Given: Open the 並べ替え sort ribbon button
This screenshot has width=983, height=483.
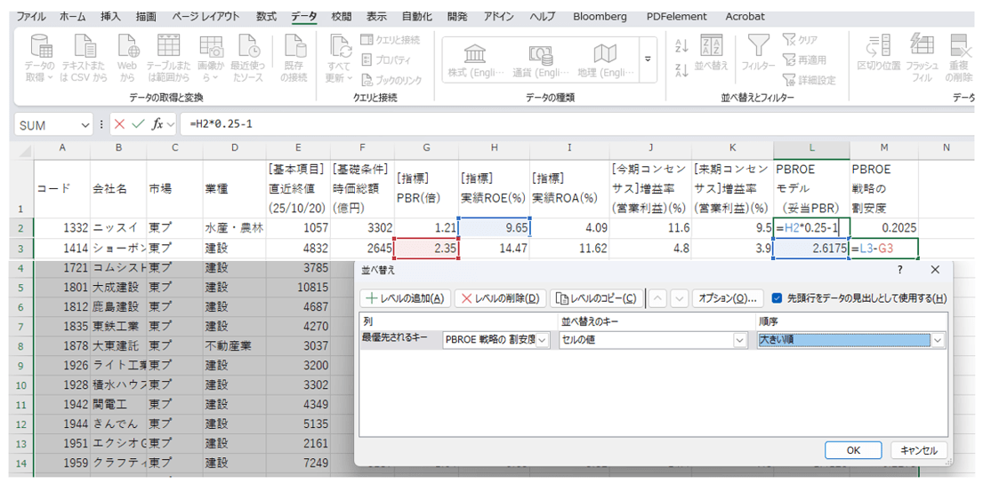Looking at the screenshot, I should pyautogui.click(x=711, y=52).
